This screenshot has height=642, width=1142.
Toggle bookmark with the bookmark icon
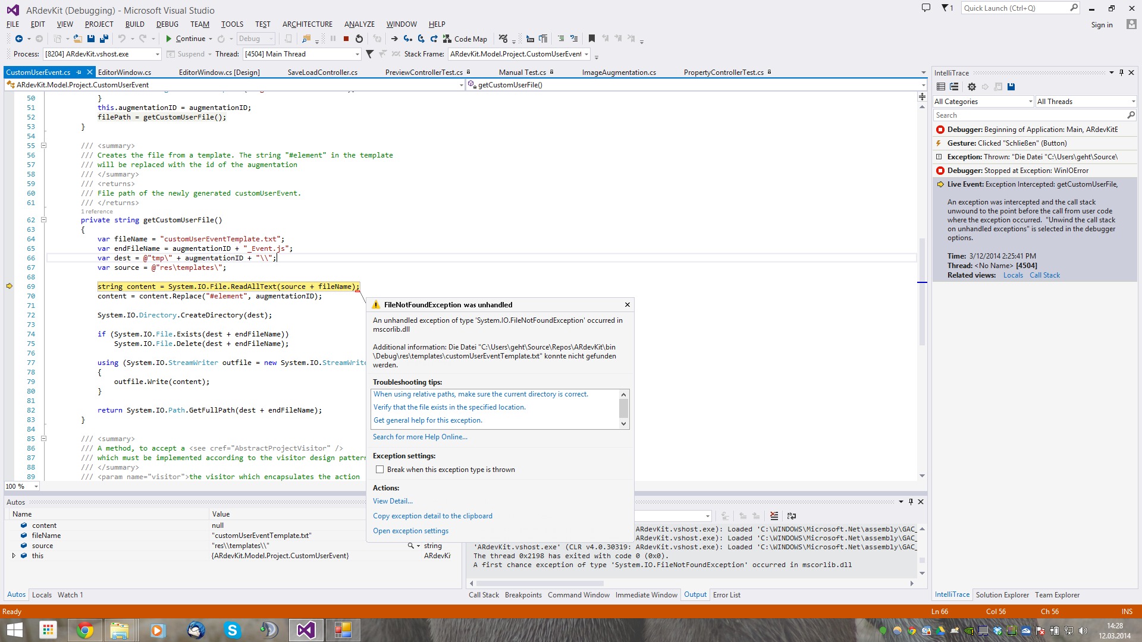click(592, 39)
